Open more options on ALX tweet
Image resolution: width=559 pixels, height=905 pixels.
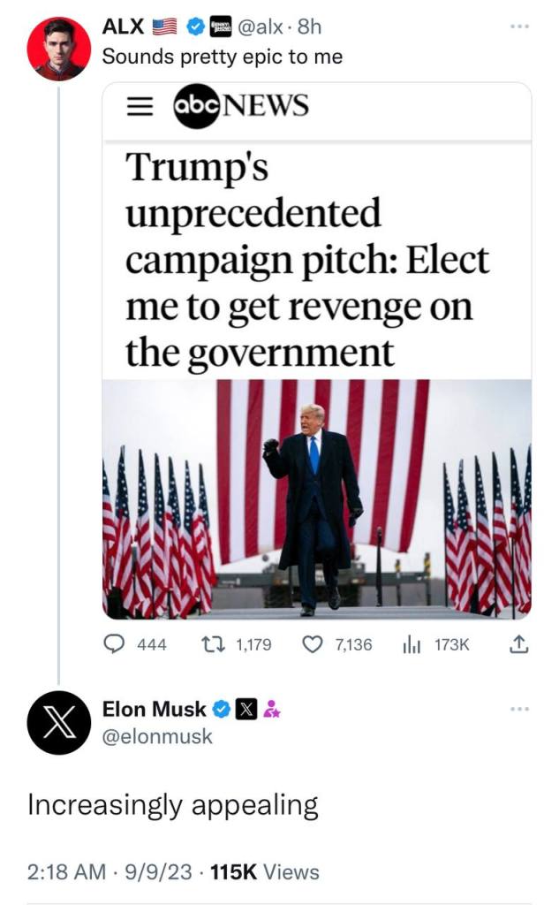pos(521,27)
